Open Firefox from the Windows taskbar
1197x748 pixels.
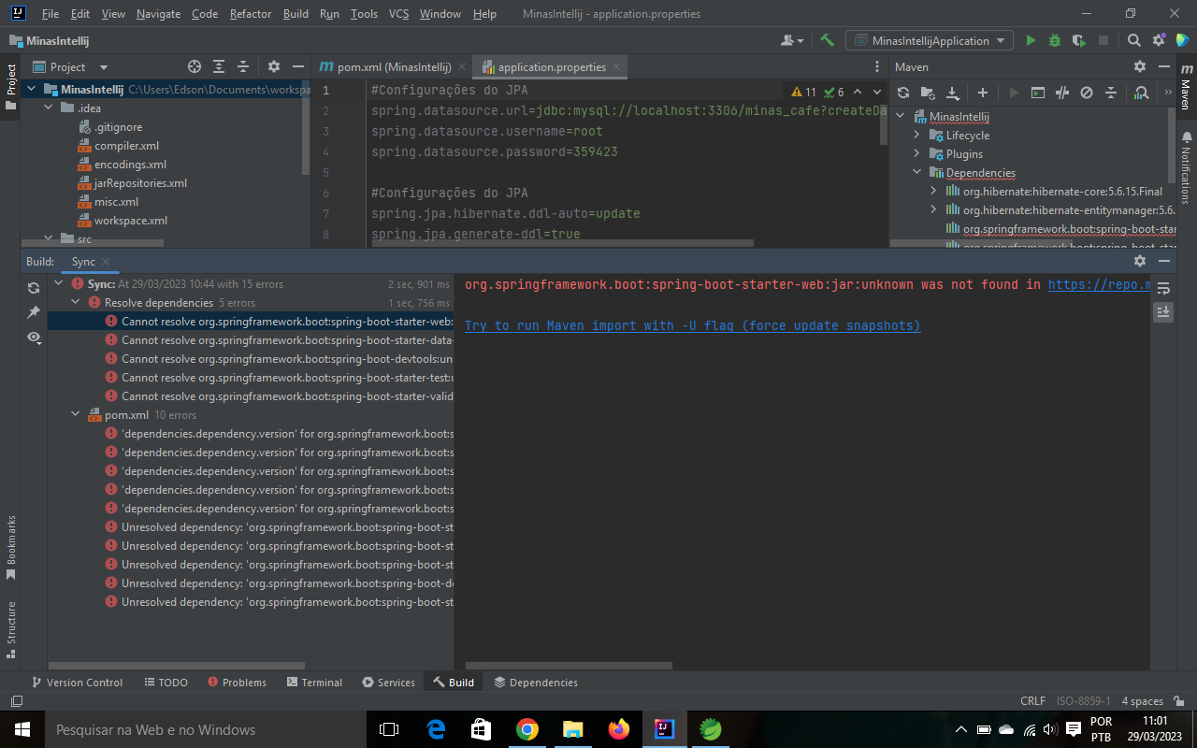click(619, 729)
